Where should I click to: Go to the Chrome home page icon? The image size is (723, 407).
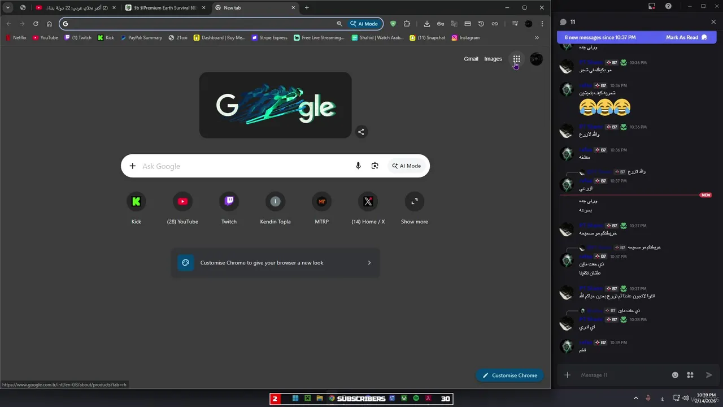tap(49, 24)
